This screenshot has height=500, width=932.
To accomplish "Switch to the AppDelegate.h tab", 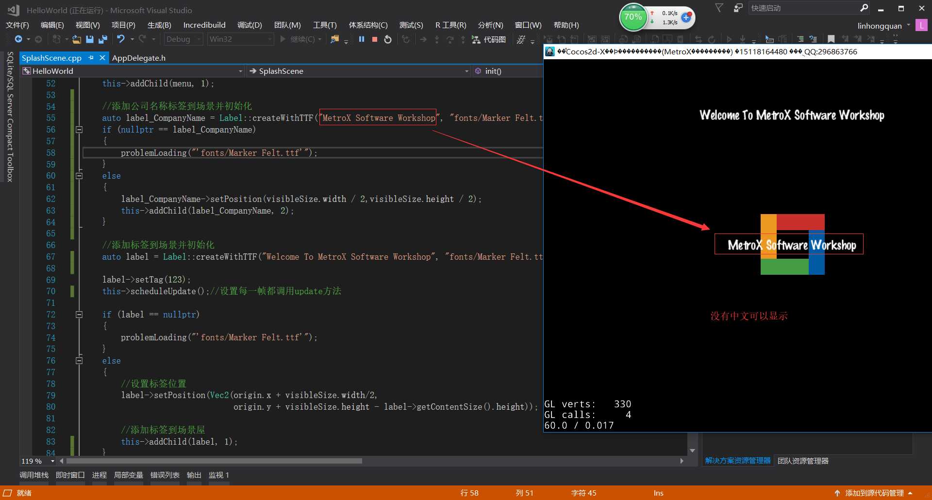I will [139, 58].
